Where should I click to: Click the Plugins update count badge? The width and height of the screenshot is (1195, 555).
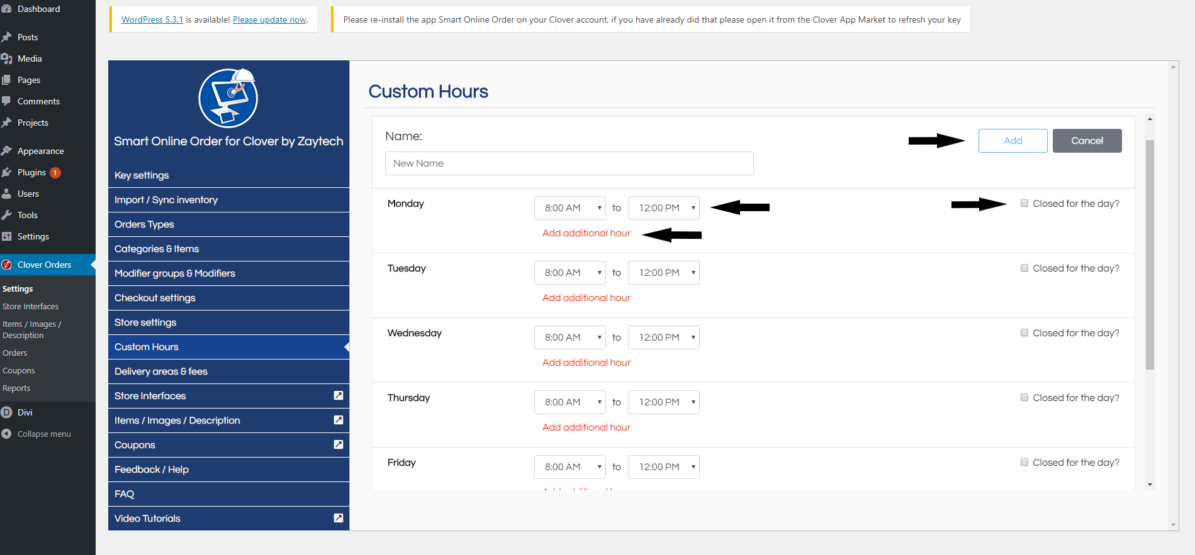click(x=55, y=172)
